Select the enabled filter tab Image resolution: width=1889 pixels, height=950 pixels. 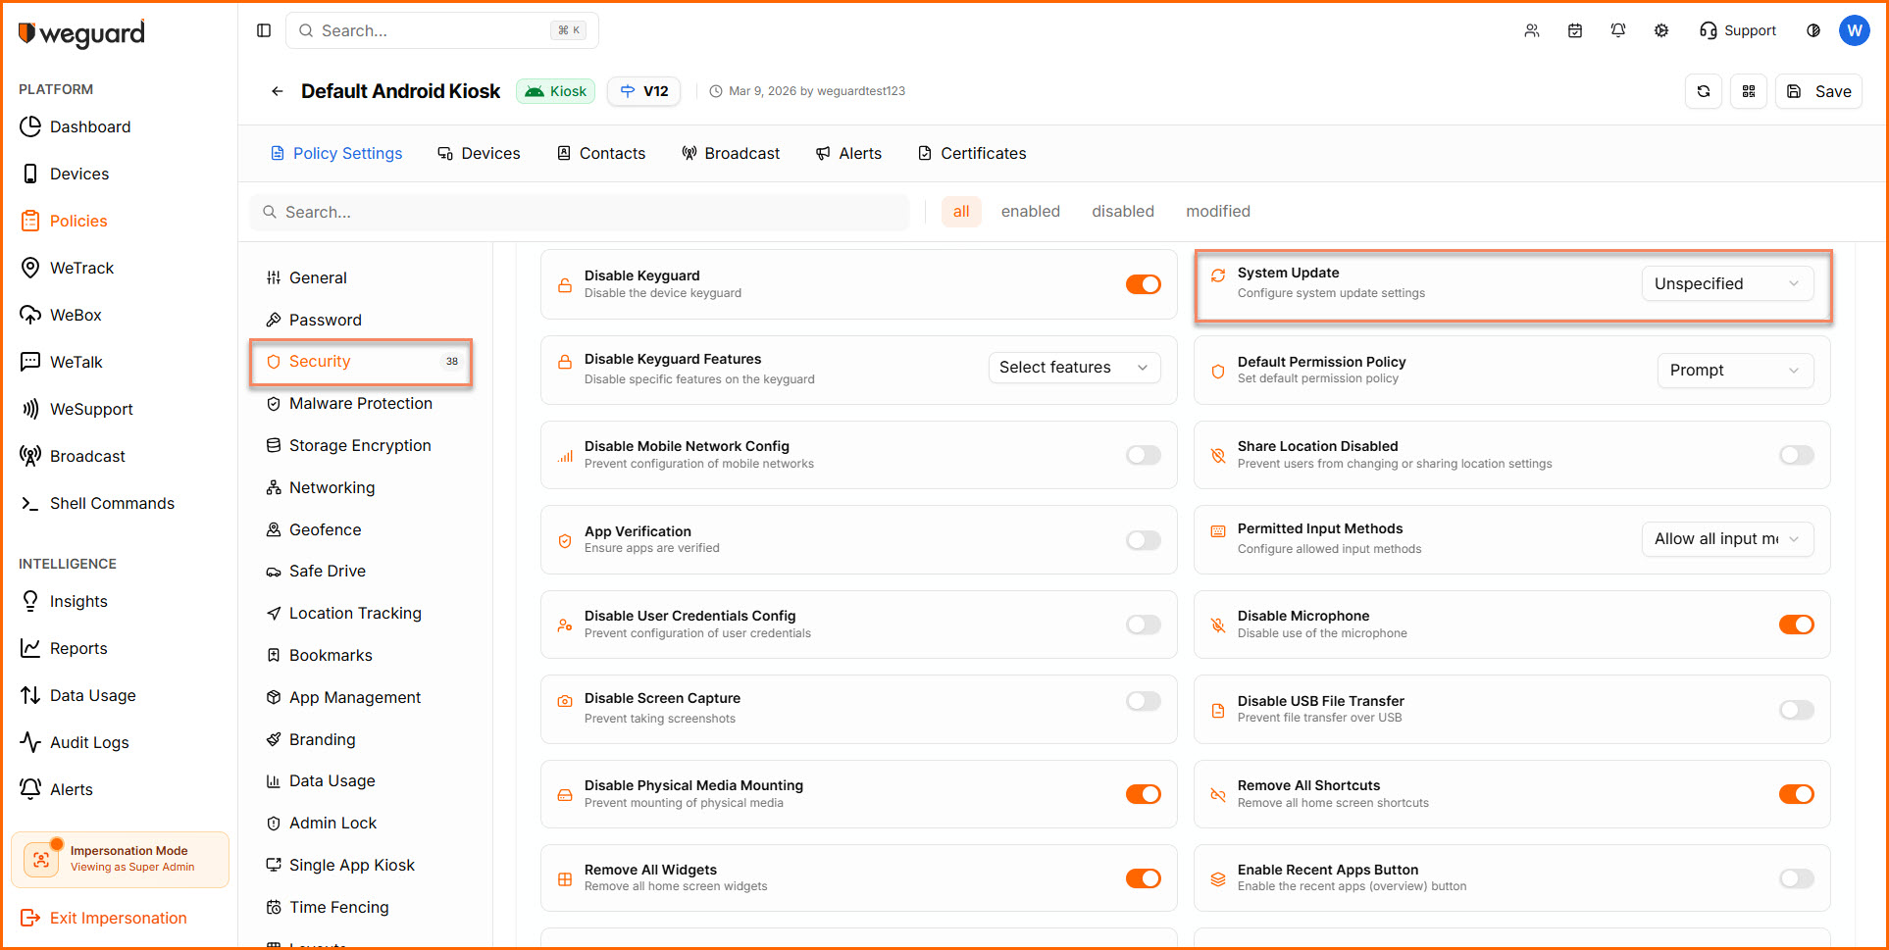point(1030,212)
